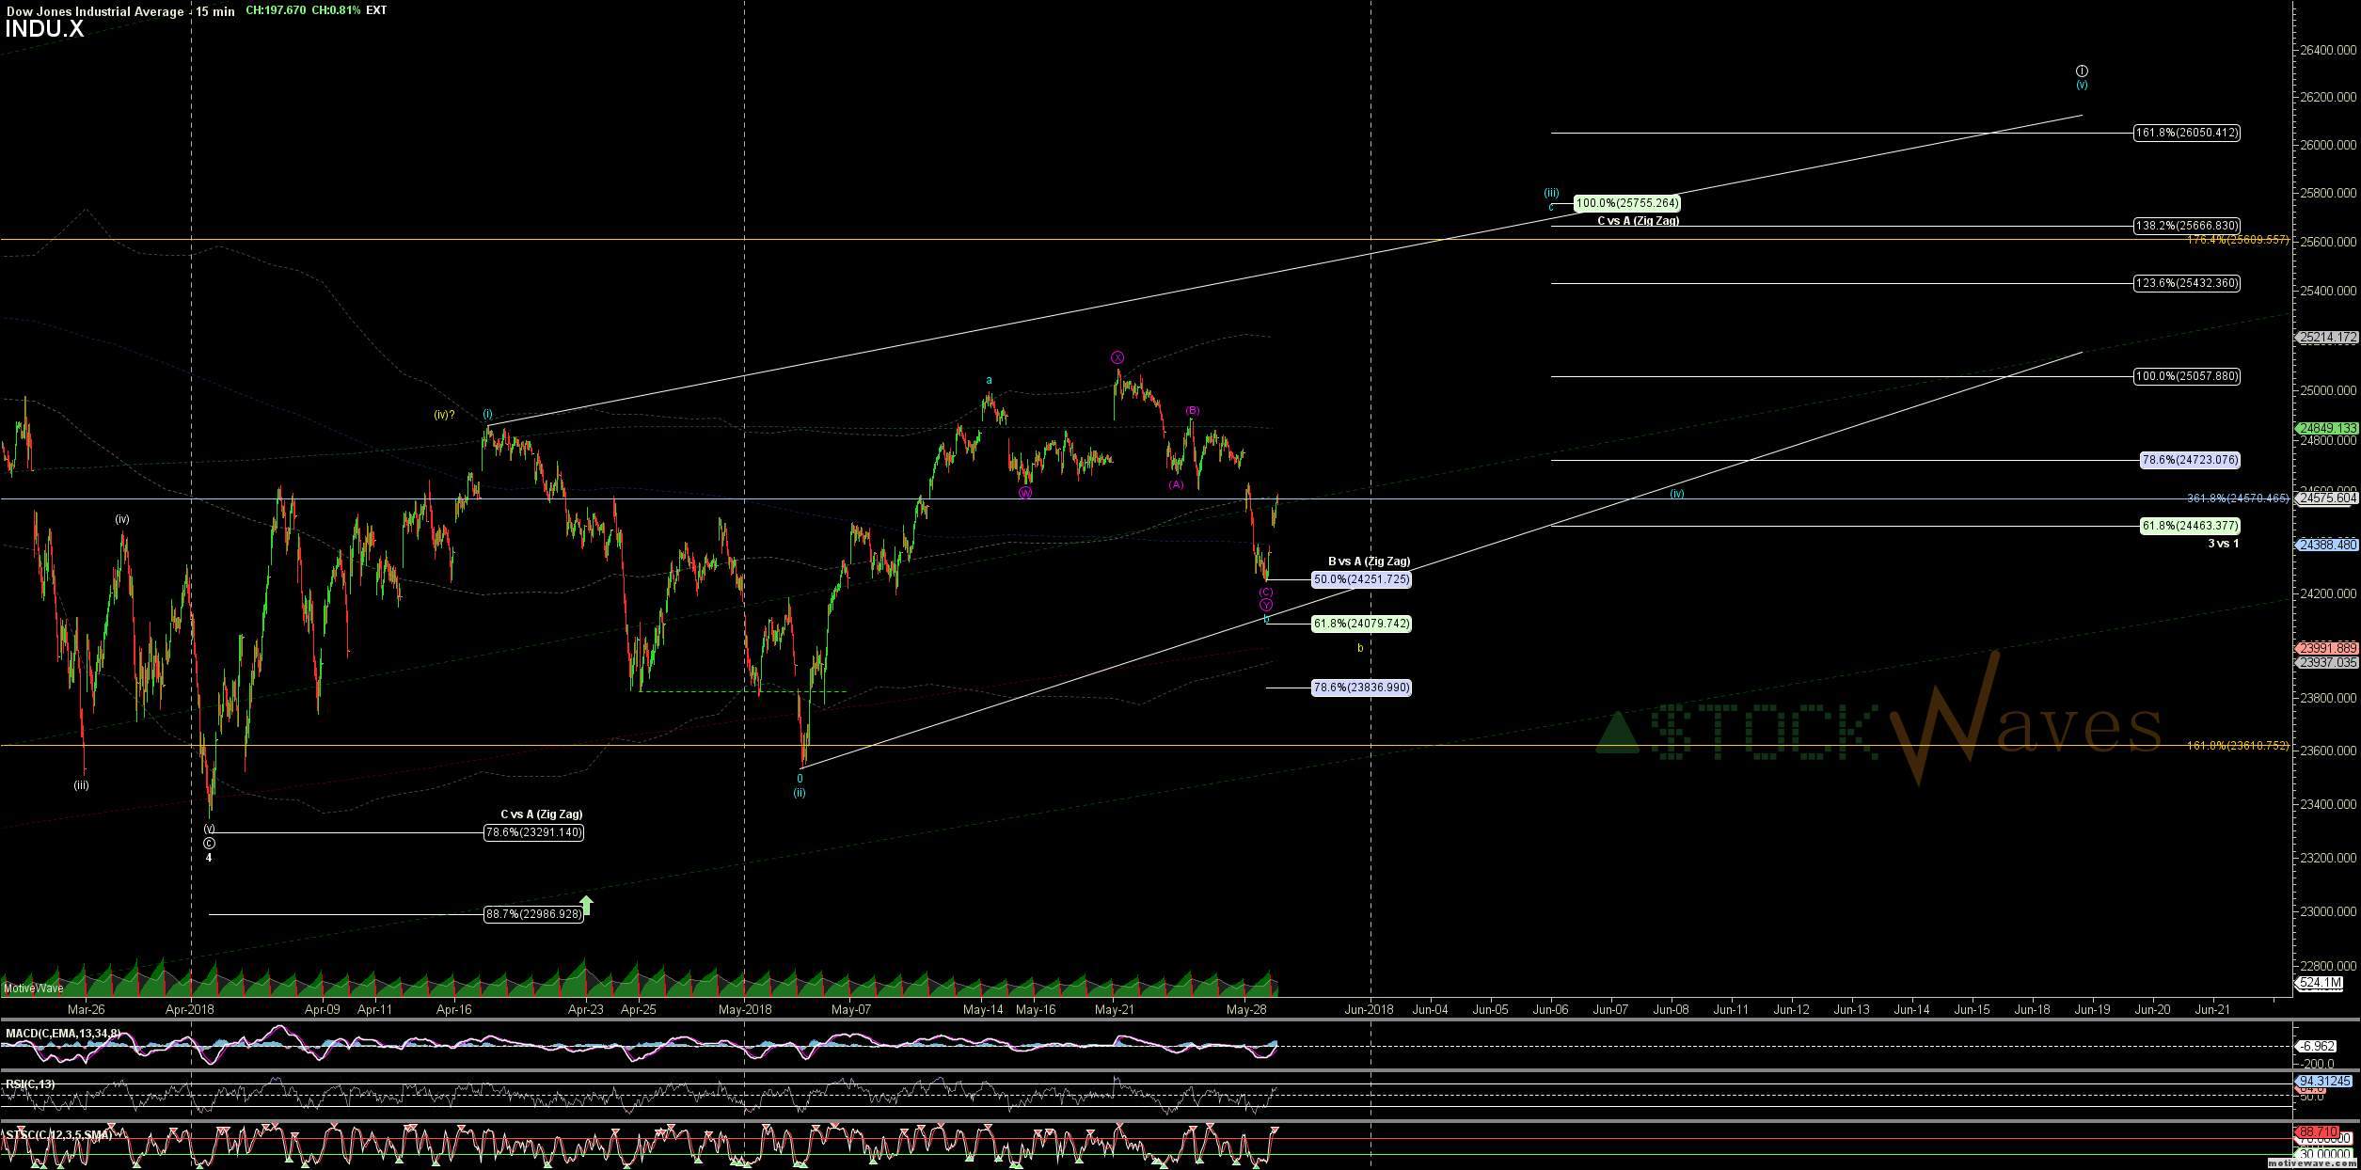The height and width of the screenshot is (1170, 2361).
Task: Select the 78.6%(23291.140) Fibonacci label
Action: [533, 832]
